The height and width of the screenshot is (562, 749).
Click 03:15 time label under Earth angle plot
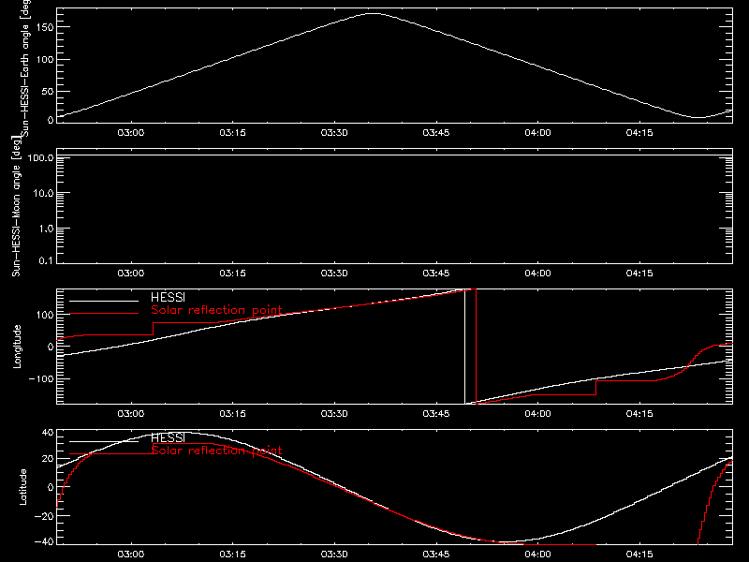[232, 133]
